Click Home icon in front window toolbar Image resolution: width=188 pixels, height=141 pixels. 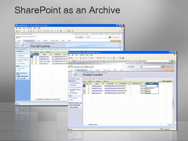coord(86,58)
